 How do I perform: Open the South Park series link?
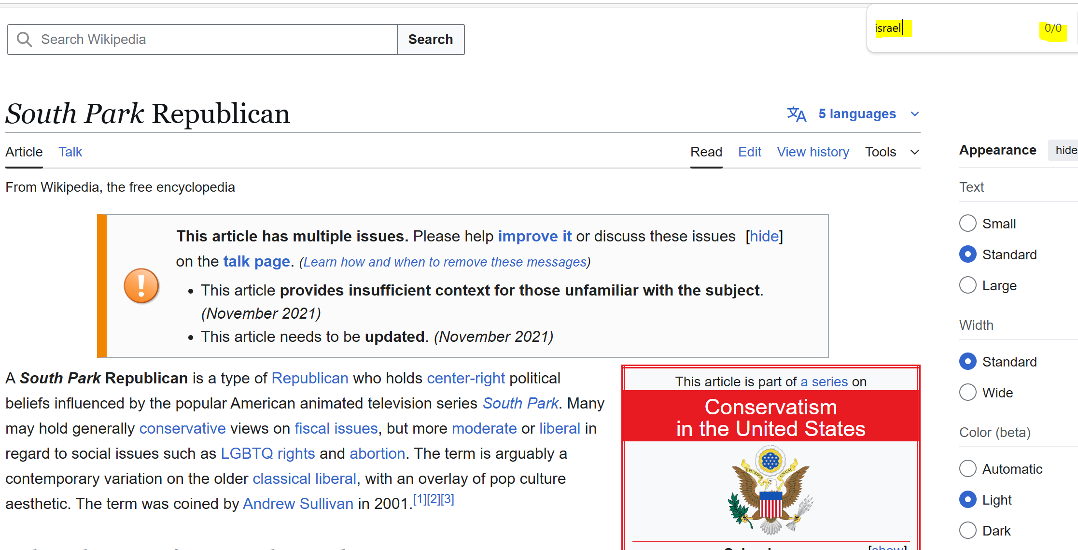(x=520, y=403)
